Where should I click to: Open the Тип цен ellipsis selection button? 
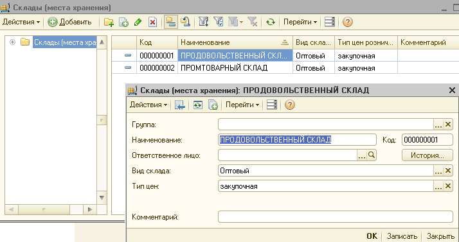pos(438,186)
